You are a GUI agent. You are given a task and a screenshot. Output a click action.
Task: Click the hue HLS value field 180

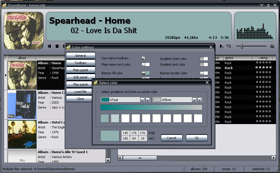click(125, 138)
